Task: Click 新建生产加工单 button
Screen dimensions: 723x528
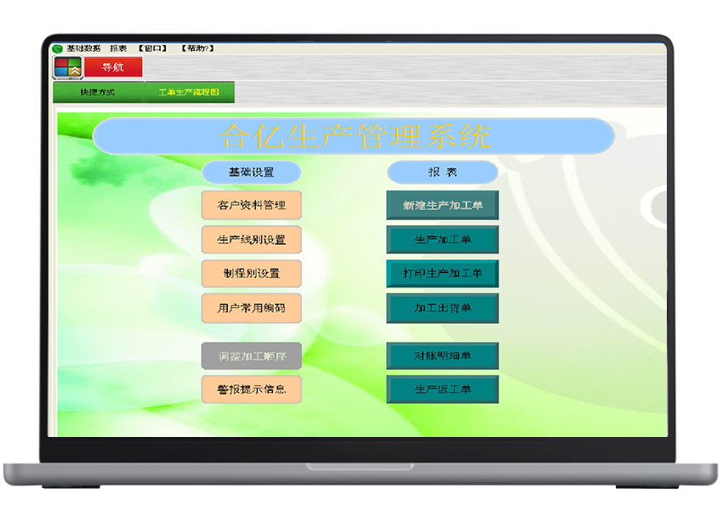Action: [442, 206]
